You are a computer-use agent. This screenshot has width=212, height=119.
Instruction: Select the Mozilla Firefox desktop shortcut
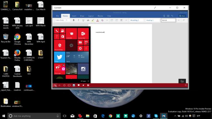coord(17,55)
